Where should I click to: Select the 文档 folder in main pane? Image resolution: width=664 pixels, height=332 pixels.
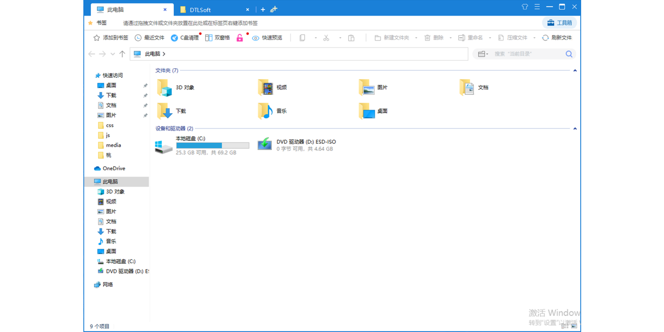pos(474,88)
